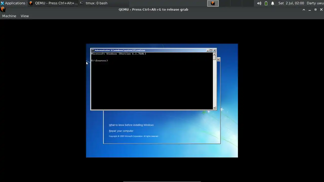Click the Repair your computer link
324x182 pixels.
pyautogui.click(x=121, y=131)
